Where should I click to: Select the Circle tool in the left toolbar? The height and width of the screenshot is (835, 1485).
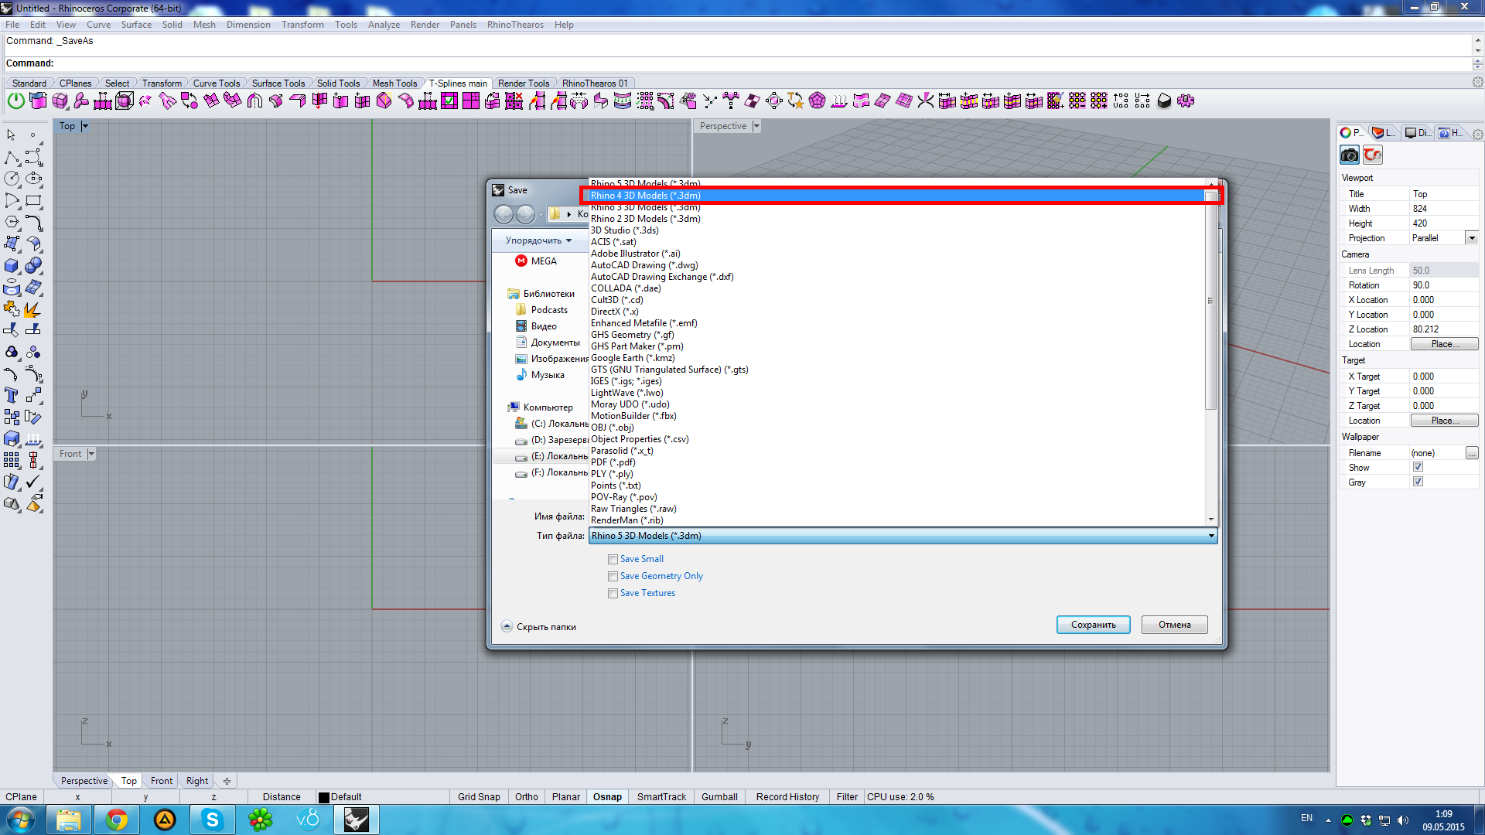pos(12,179)
